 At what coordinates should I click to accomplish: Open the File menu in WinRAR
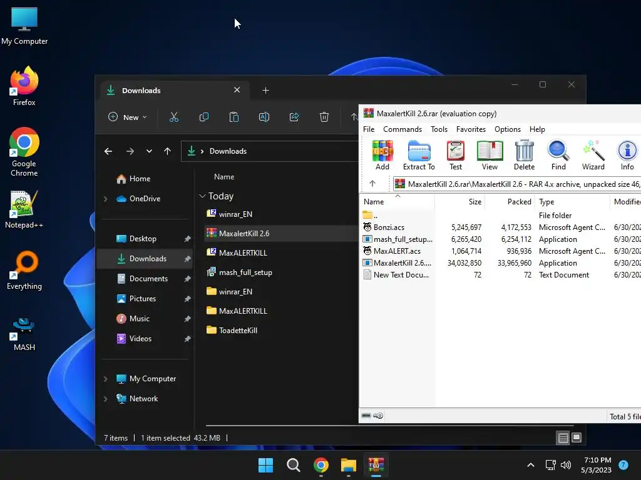(368, 129)
